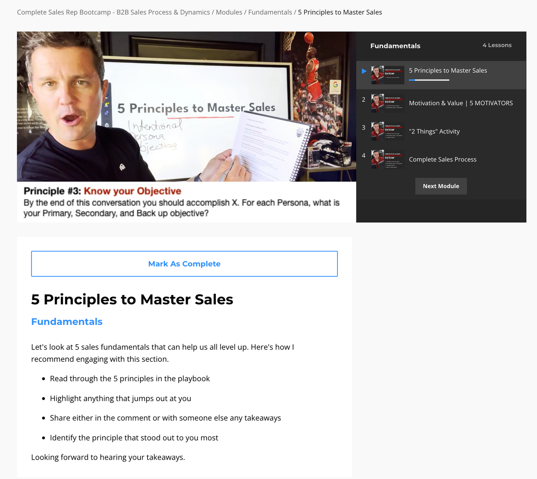The image size is (537, 479).
Task: Select the Motivation & Value lesson thumbnail
Action: (388, 103)
